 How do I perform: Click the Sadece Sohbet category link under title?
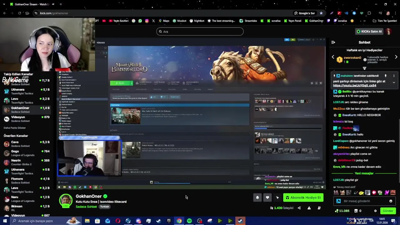pos(86,207)
